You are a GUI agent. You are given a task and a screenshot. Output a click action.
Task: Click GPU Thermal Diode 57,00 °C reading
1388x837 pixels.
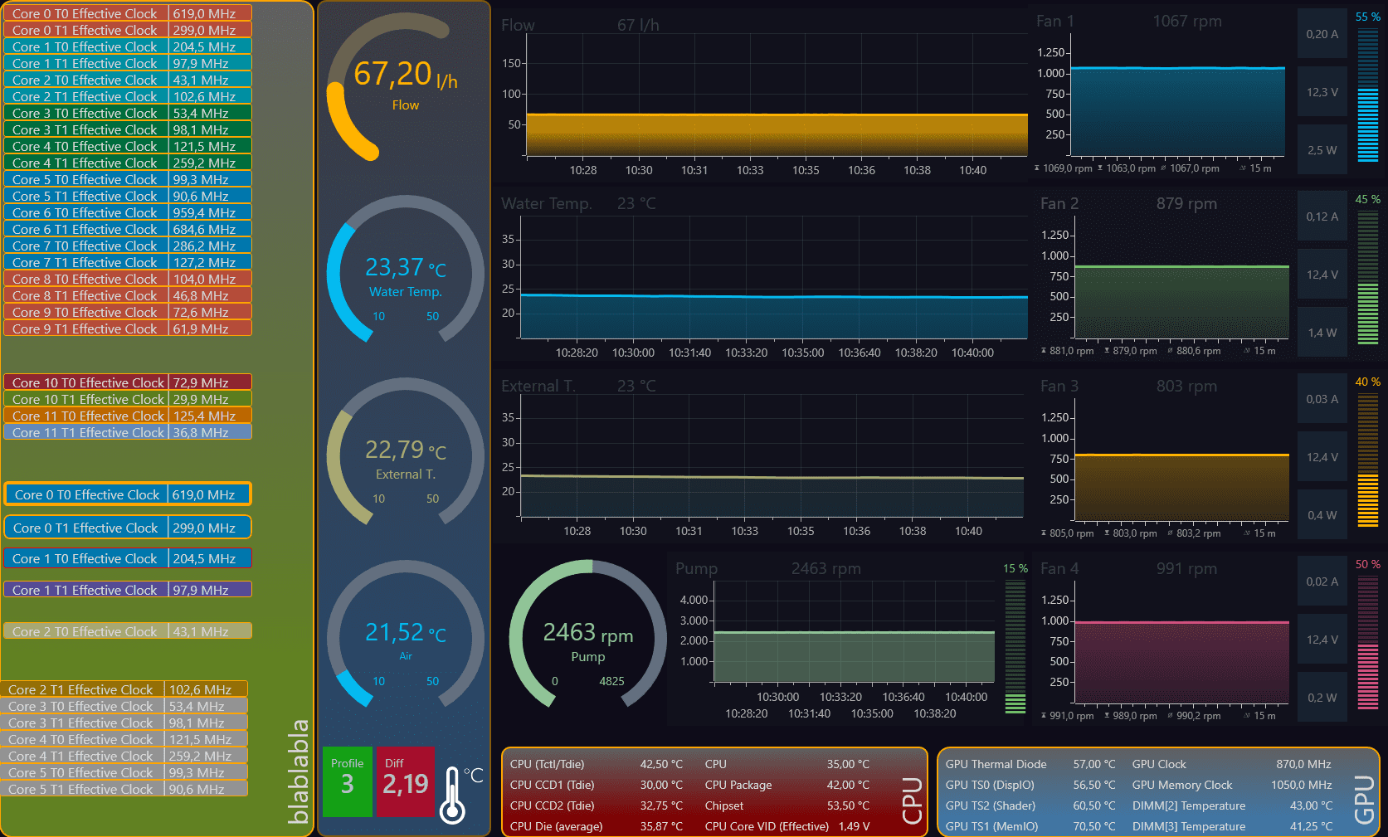[1030, 764]
